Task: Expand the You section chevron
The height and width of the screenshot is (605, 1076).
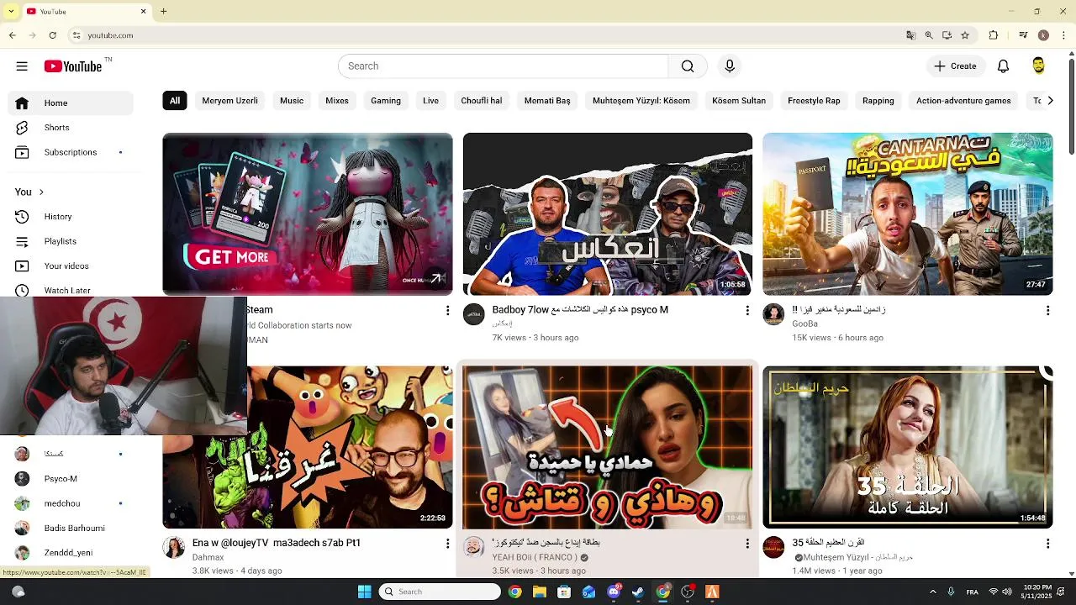Action: (41, 192)
